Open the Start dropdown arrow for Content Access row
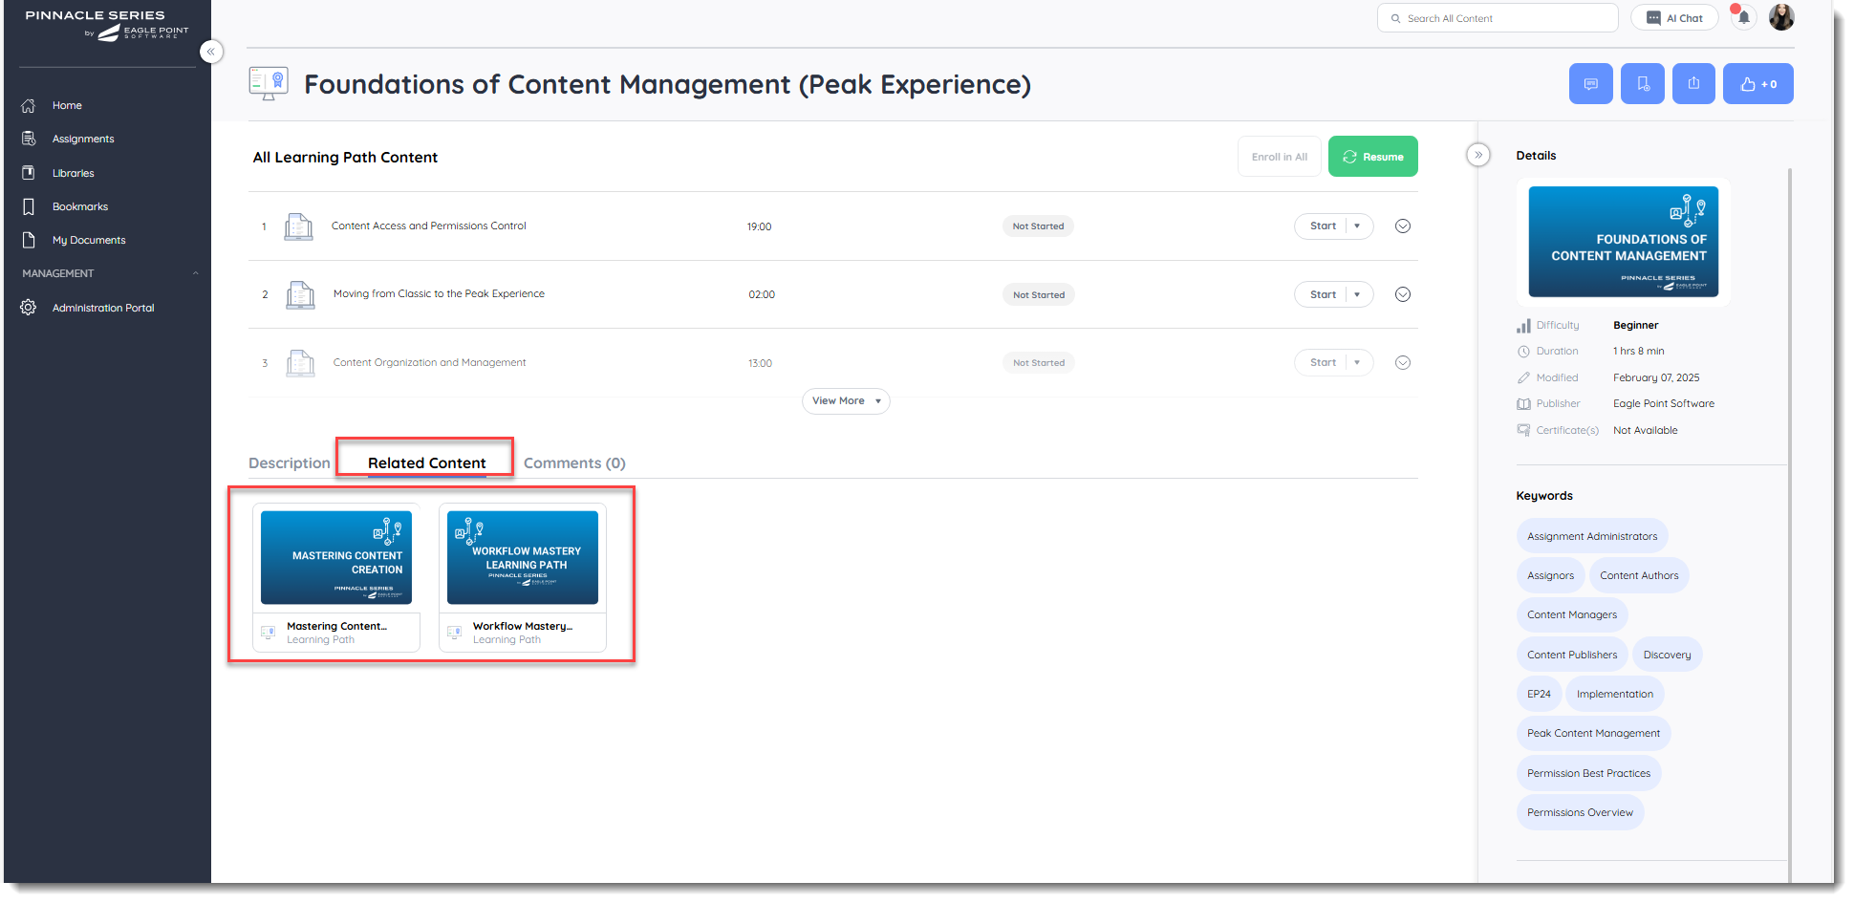Image resolution: width=1854 pixels, height=903 pixels. [1357, 226]
